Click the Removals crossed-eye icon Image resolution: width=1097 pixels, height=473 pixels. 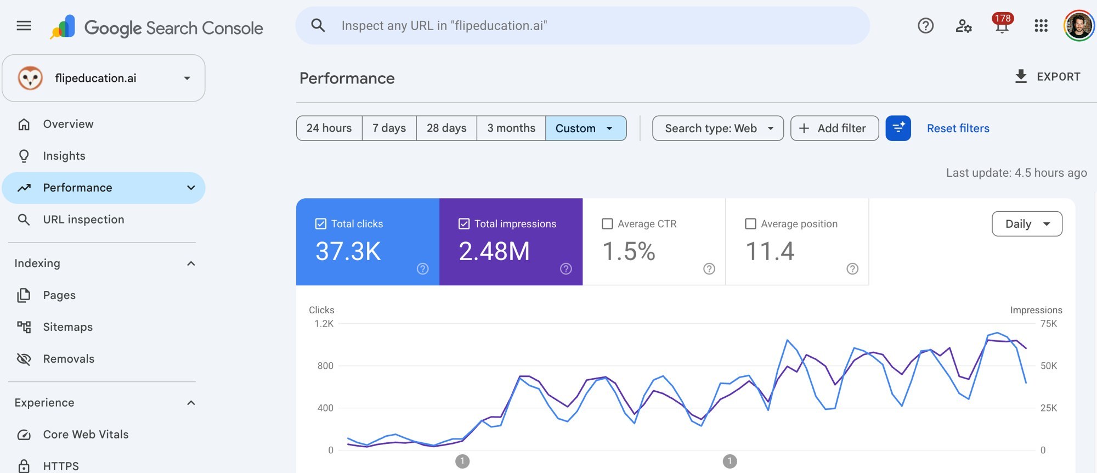pyautogui.click(x=24, y=359)
